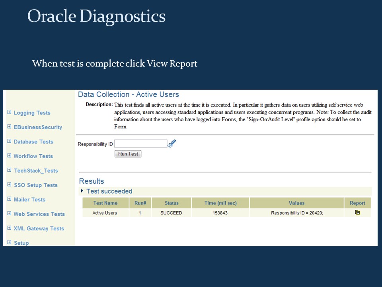Expand the EBusiness Security tree node

point(9,127)
